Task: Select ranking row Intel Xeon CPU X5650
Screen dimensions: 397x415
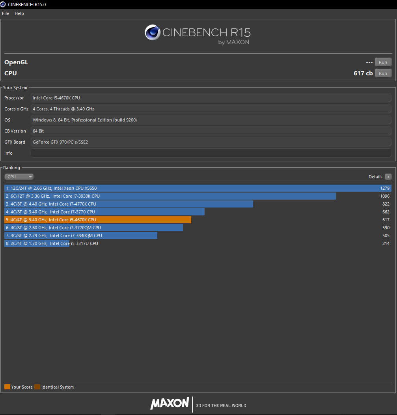Action: click(198, 188)
